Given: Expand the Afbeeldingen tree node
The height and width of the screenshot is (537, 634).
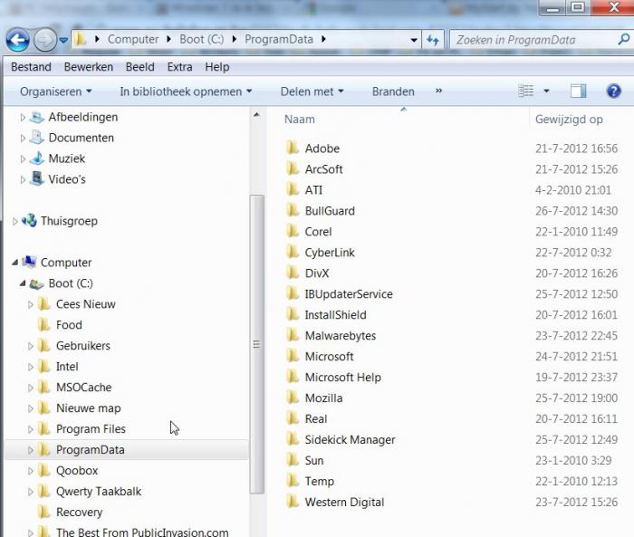Looking at the screenshot, I should coord(23,117).
